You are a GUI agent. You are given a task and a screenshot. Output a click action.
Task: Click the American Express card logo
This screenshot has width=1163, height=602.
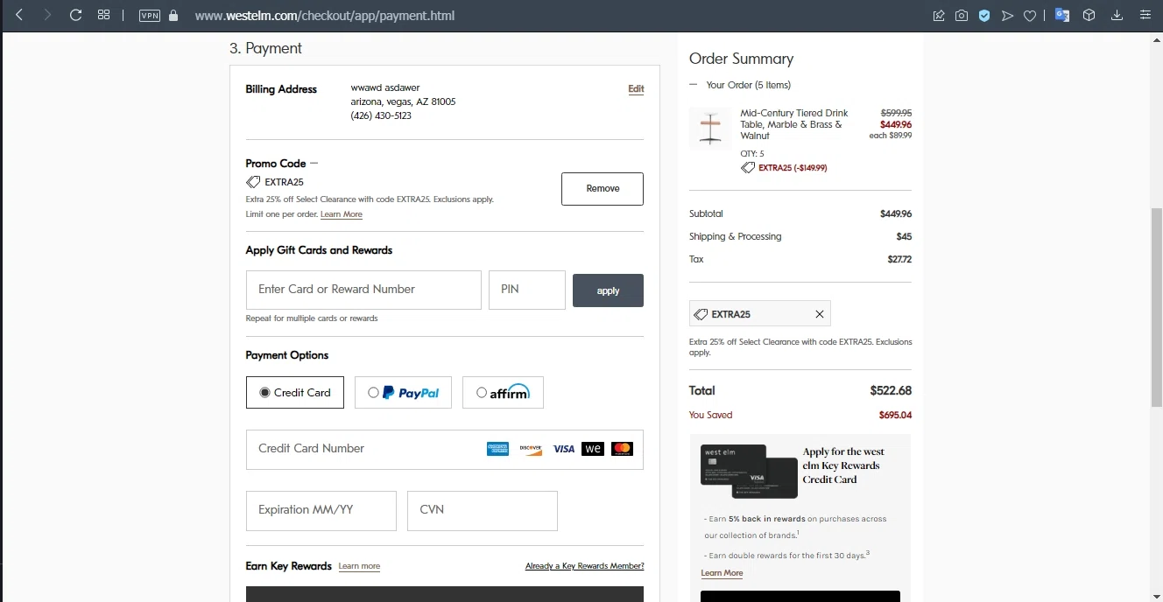click(x=497, y=449)
